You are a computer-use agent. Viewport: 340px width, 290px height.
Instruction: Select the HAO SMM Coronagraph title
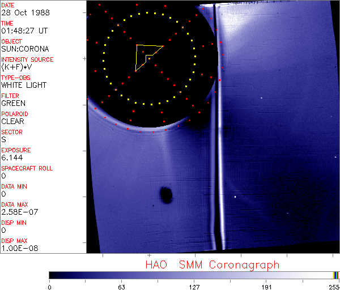[212, 265]
